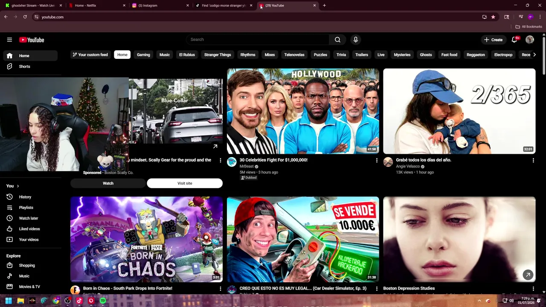Select the Music category chip
546x307 pixels.
tap(165, 55)
